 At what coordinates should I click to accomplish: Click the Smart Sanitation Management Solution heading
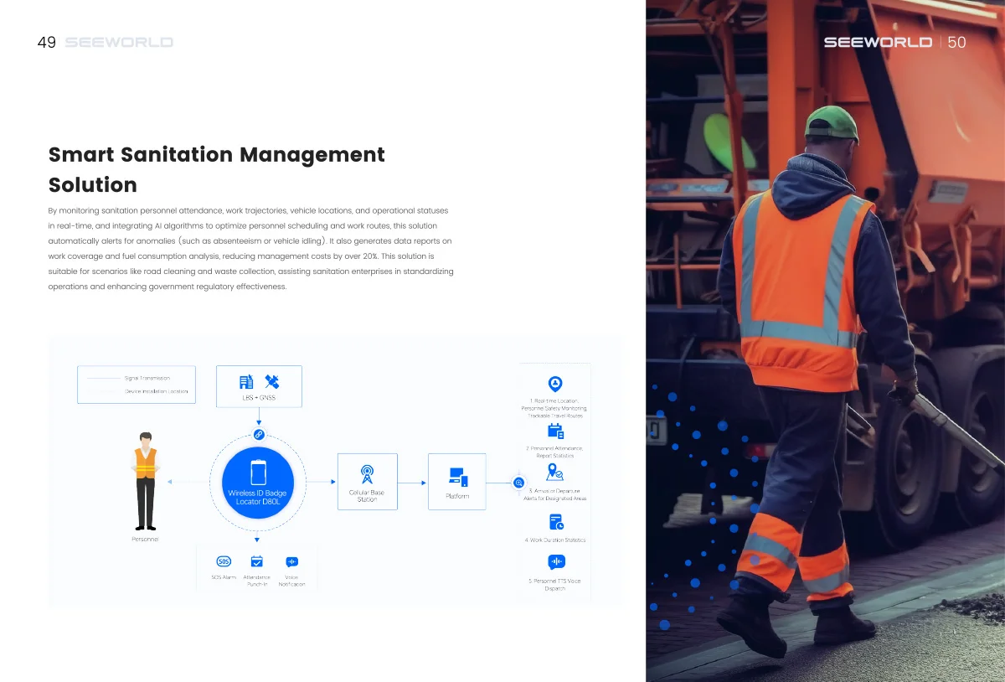(217, 169)
